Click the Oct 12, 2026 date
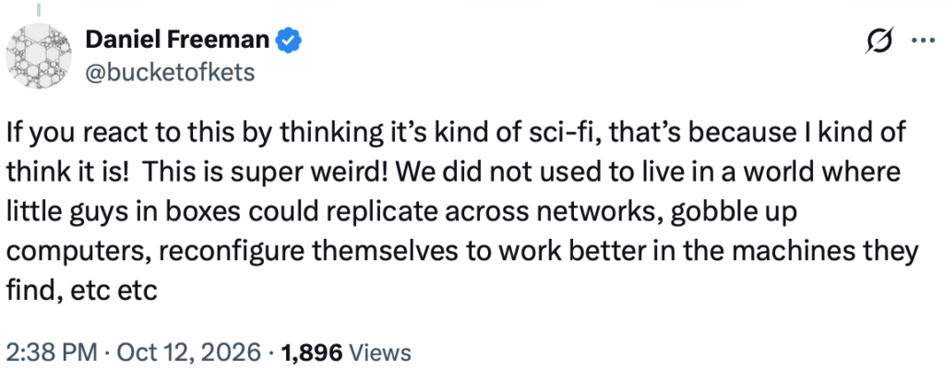The image size is (945, 369). (187, 352)
